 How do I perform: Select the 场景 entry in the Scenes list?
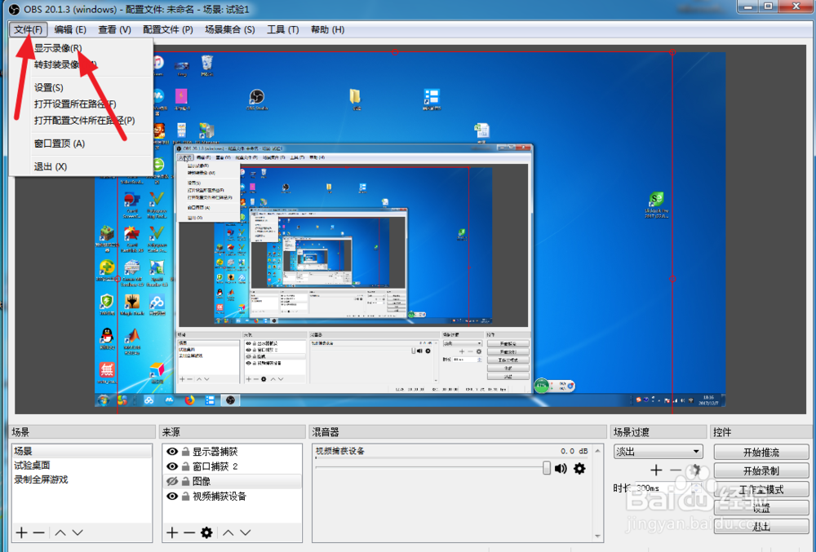tap(82, 451)
